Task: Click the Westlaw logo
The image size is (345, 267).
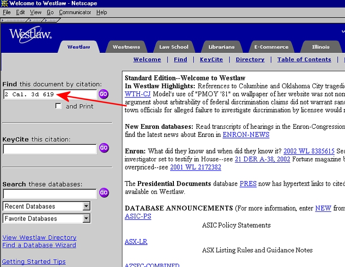Action: click(30, 34)
